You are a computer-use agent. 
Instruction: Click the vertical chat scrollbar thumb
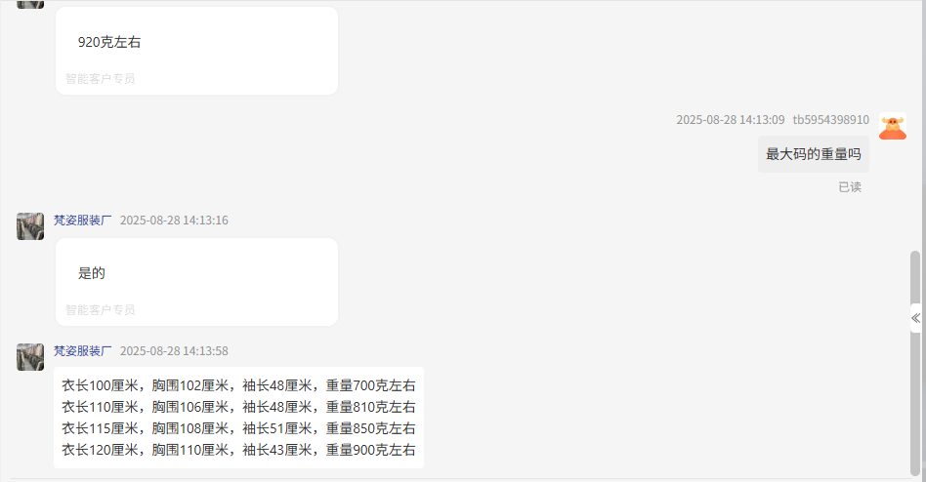(915, 363)
